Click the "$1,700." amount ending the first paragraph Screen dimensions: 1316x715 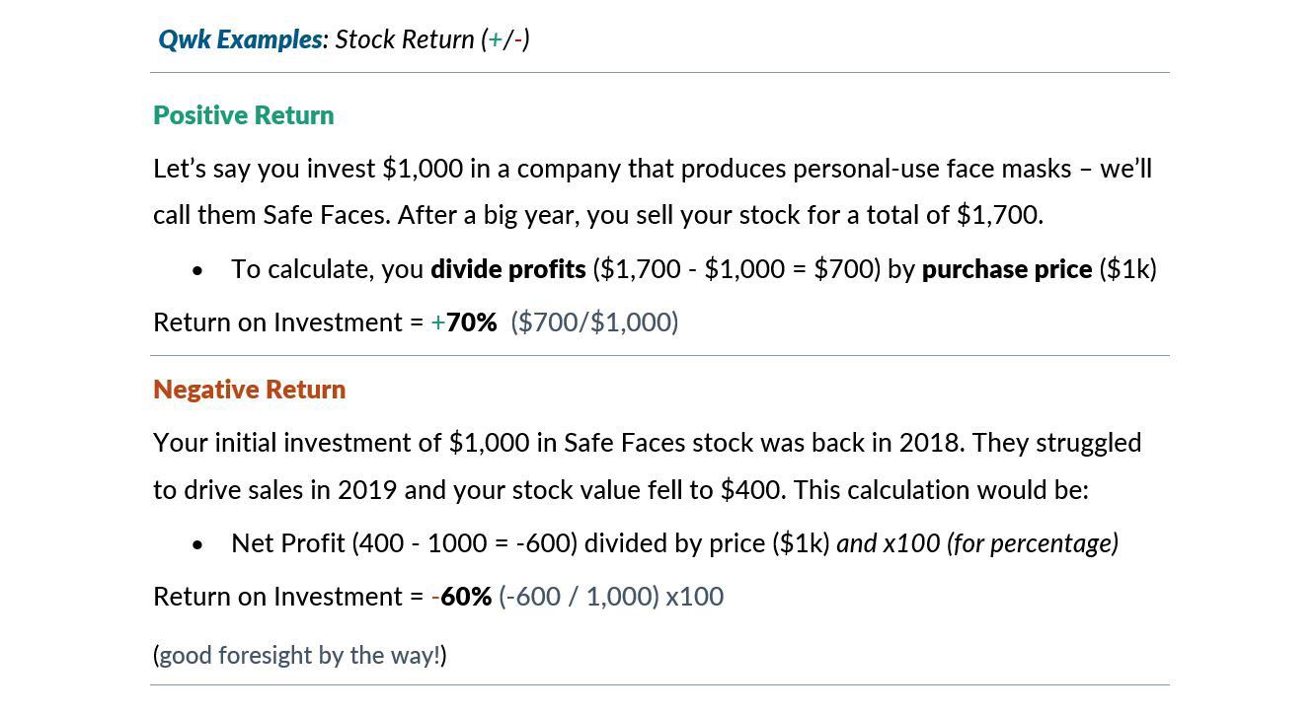click(x=999, y=215)
